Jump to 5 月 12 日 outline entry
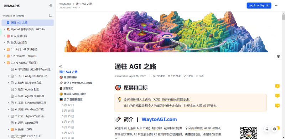The width and height of the screenshot is (285, 139). 68,133
